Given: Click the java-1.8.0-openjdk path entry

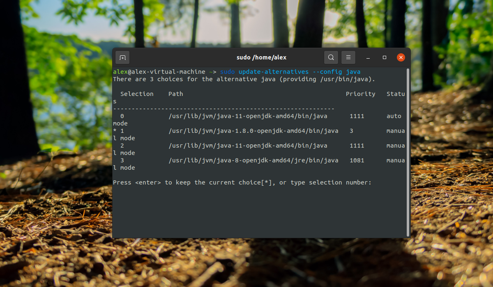Looking at the screenshot, I should tap(253, 131).
